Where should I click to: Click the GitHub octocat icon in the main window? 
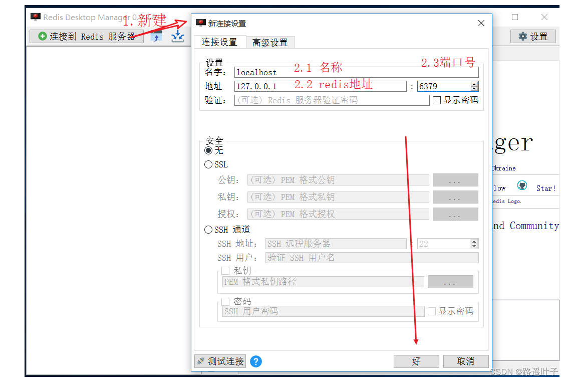point(522,185)
